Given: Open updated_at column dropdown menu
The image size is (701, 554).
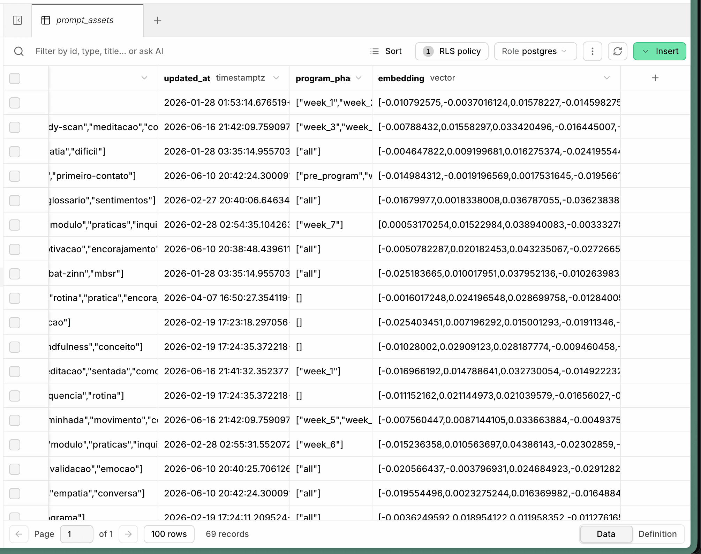Looking at the screenshot, I should click(x=276, y=78).
